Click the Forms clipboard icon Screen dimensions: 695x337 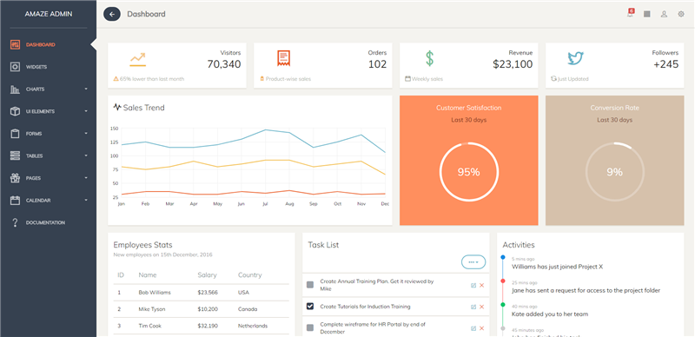[15, 134]
